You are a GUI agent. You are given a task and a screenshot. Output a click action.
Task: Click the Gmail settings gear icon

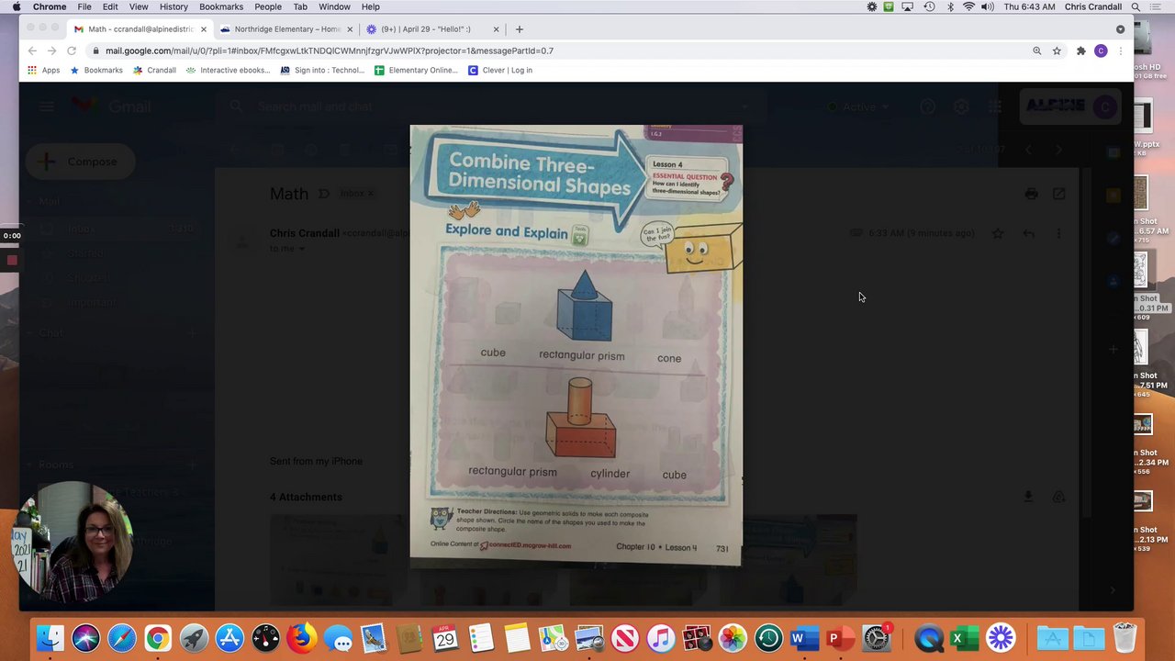961,106
